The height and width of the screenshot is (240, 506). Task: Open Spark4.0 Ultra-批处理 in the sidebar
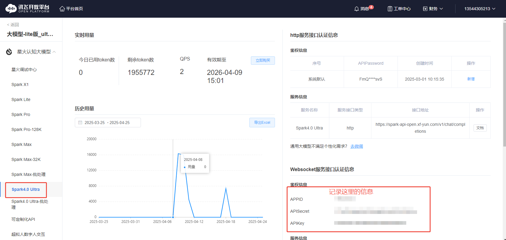tap(30, 204)
